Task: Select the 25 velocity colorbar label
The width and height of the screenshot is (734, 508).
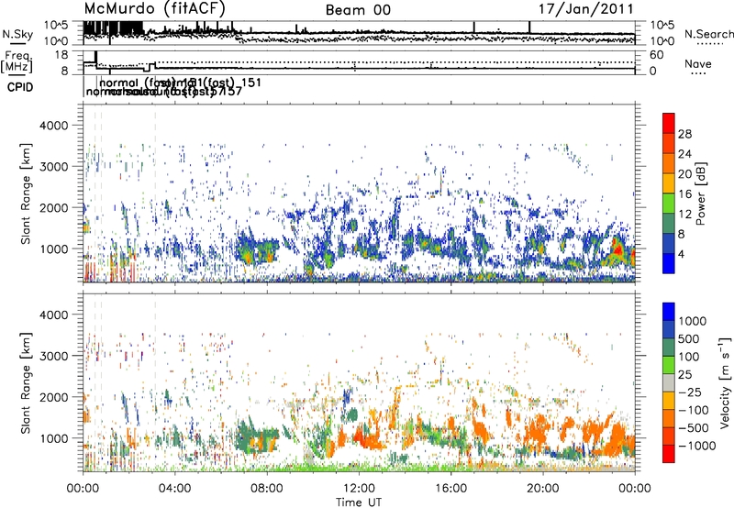Action: pos(685,374)
